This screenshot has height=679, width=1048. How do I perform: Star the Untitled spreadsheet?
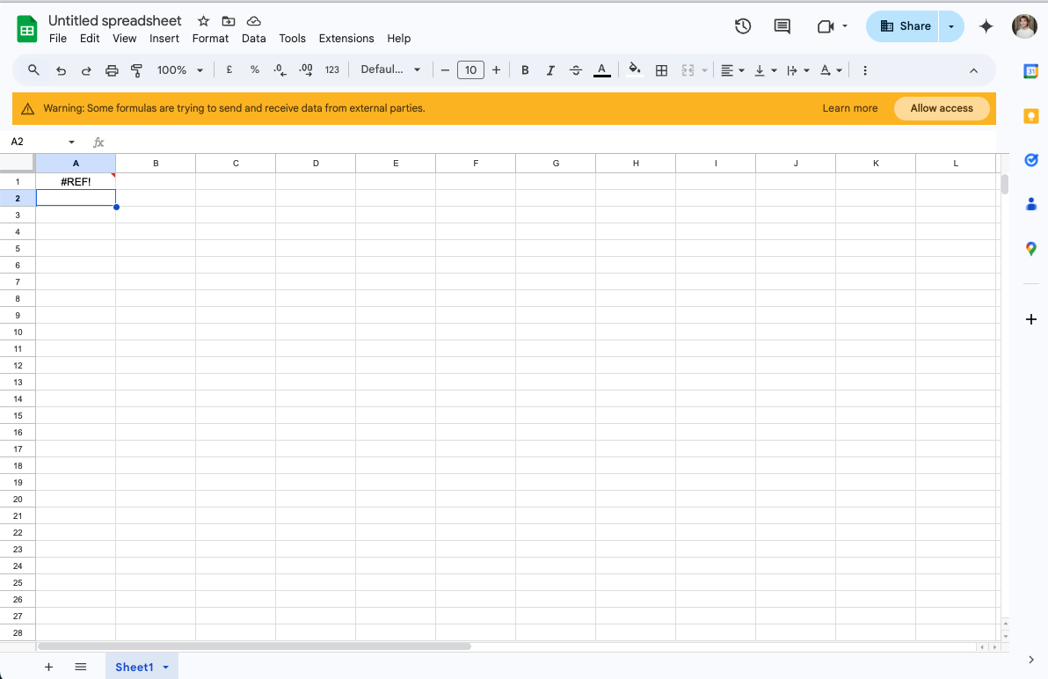click(x=204, y=21)
